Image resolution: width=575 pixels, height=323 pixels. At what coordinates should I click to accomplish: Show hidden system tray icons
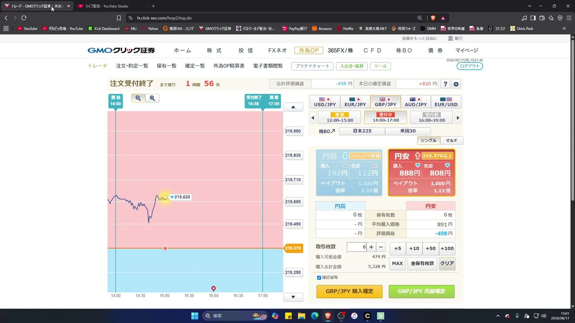tap(497, 316)
